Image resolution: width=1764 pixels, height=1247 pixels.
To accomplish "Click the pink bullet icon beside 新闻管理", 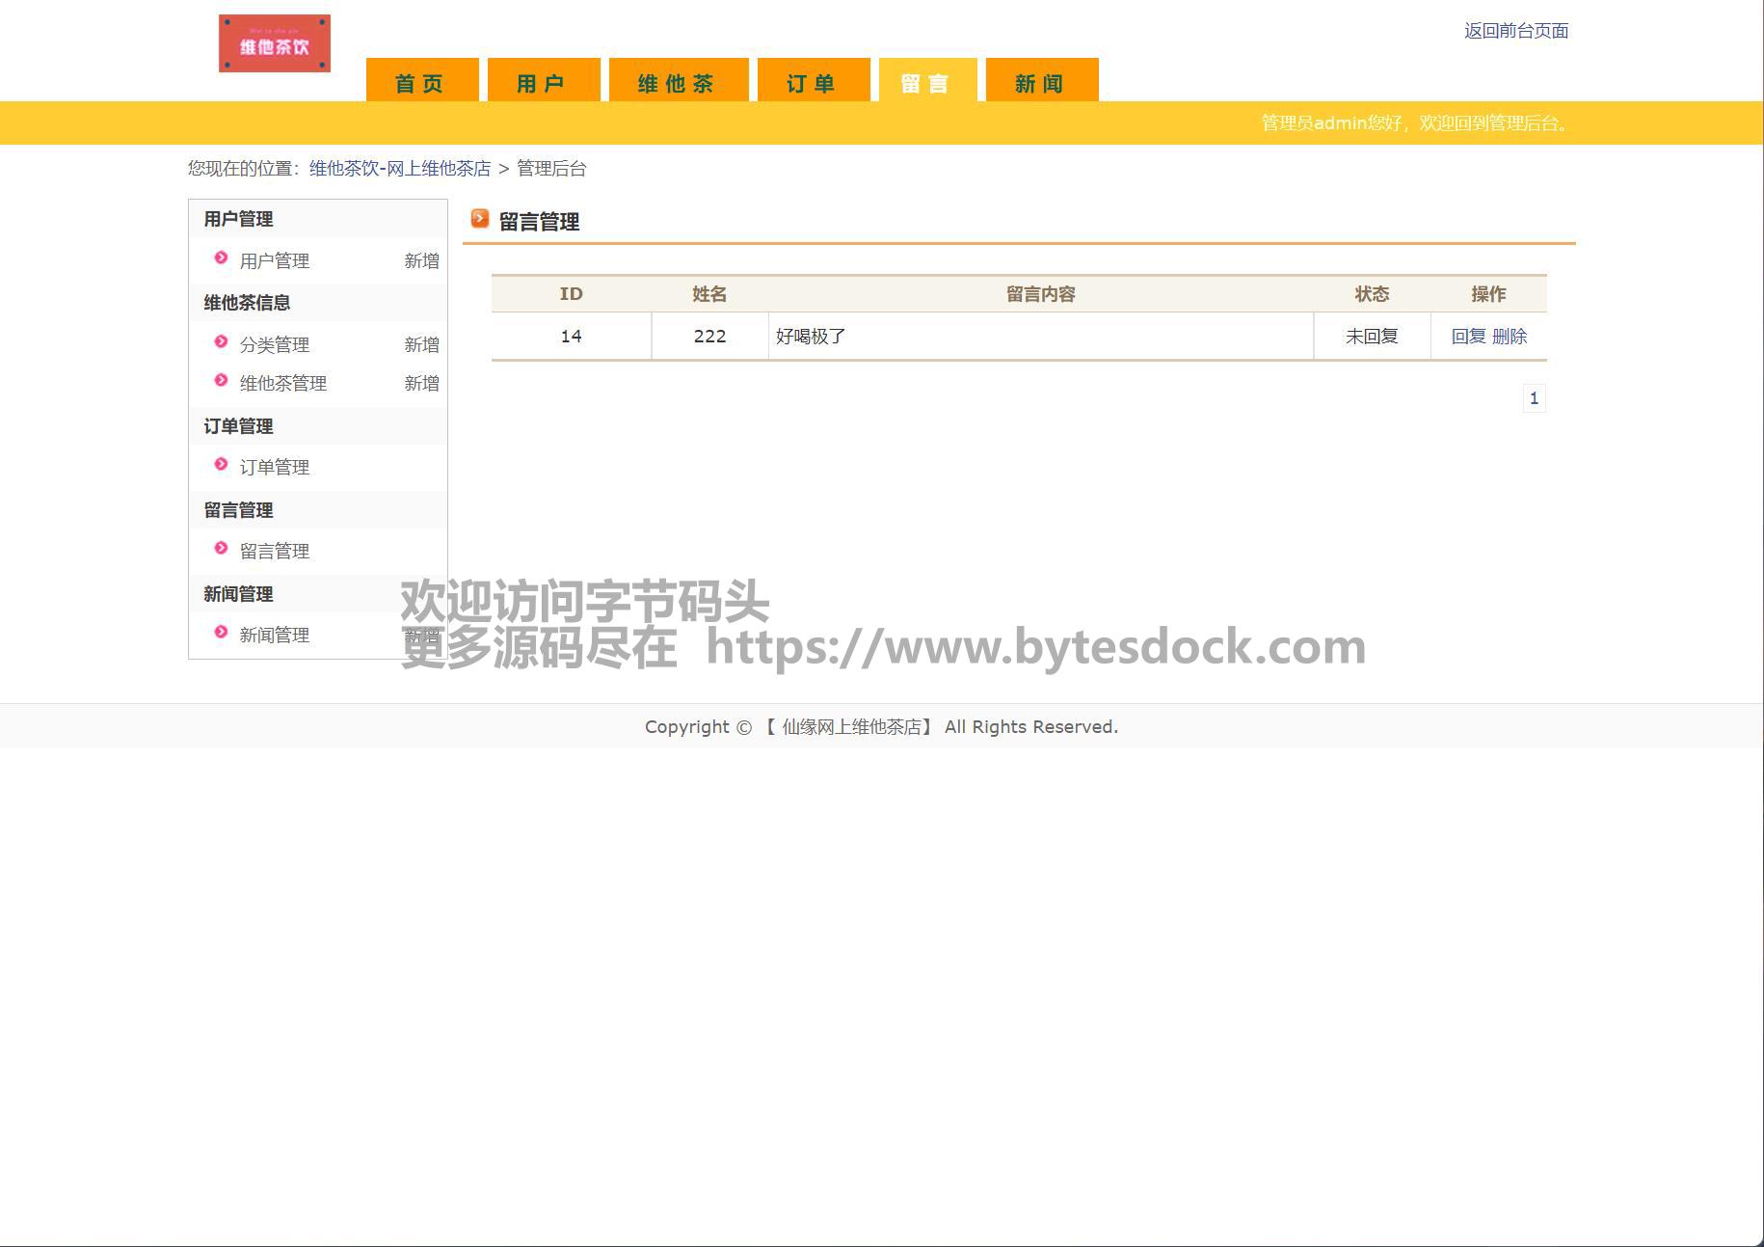I will (221, 633).
